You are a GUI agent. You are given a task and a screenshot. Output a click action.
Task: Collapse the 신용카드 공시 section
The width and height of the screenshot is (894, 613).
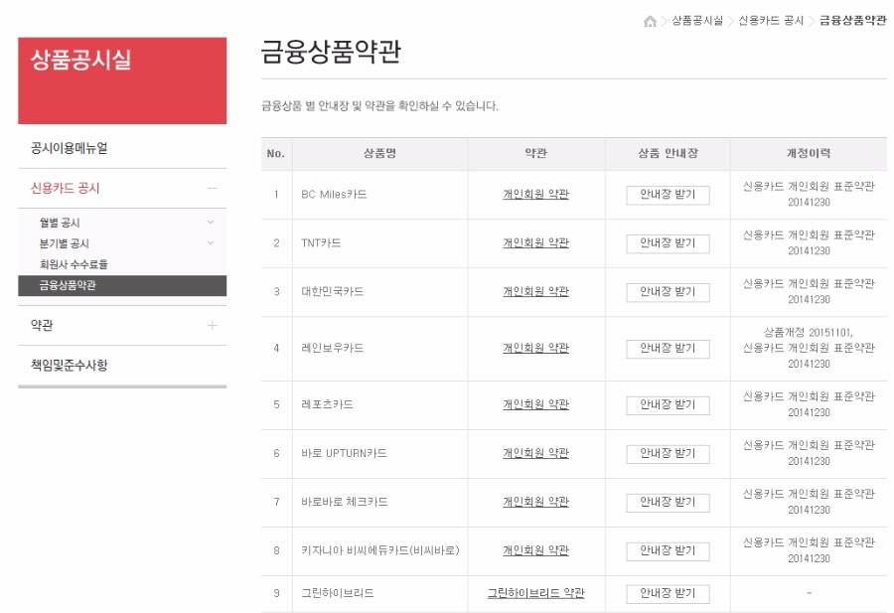click(x=212, y=188)
